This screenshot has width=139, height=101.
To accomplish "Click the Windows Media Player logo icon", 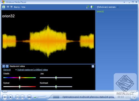I will tap(3, 2).
